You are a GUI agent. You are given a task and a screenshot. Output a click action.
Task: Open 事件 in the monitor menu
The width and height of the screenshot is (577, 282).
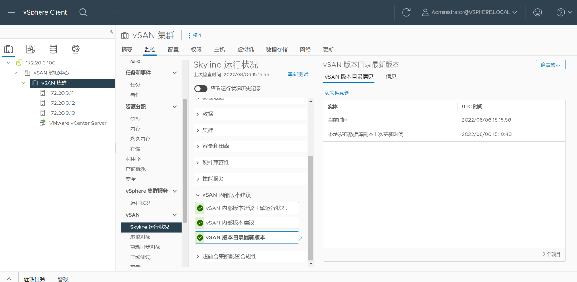click(135, 95)
